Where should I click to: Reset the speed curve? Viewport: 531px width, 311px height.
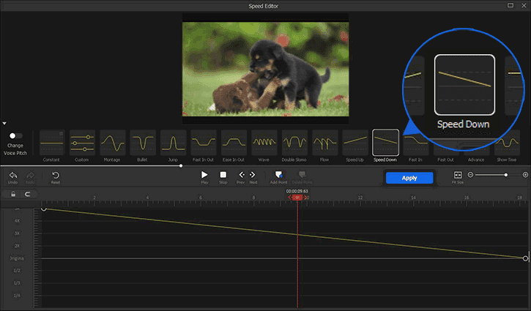coord(56,176)
